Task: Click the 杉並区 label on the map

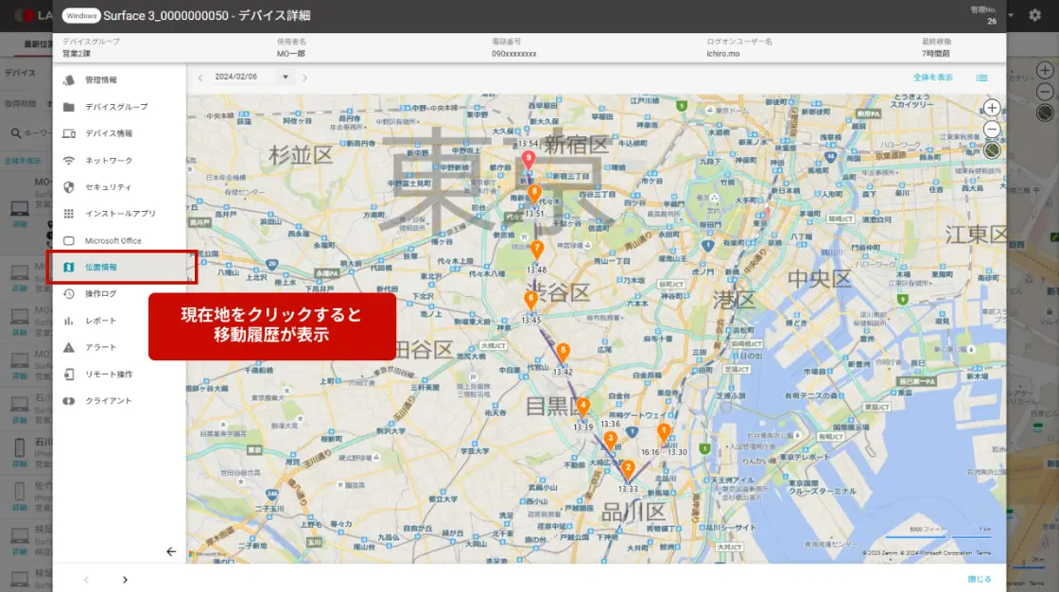Action: [x=301, y=155]
